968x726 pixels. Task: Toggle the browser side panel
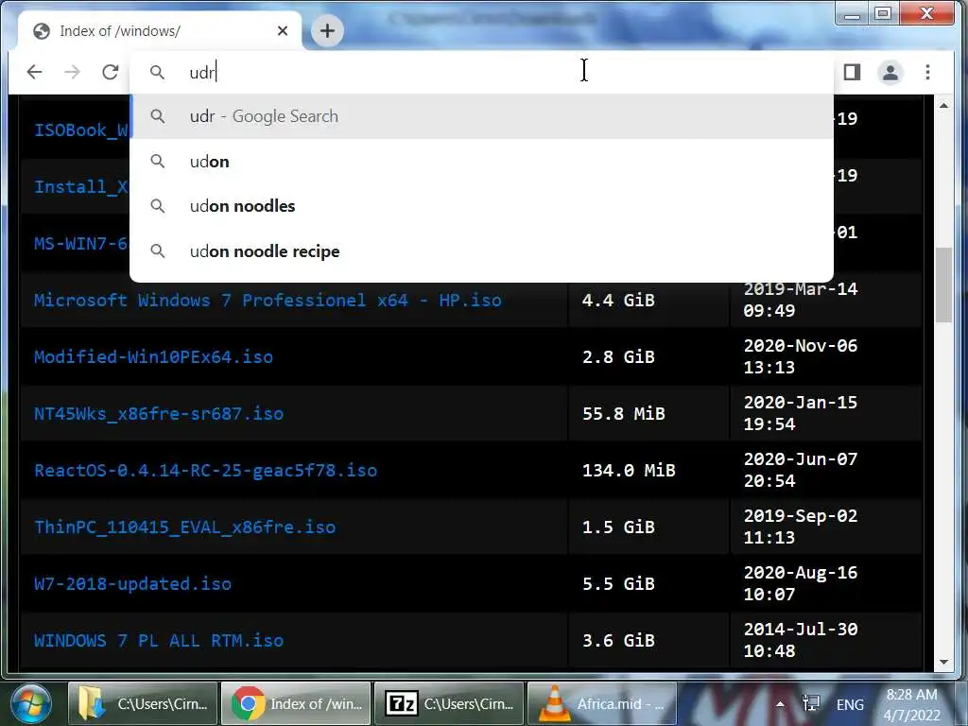852,72
